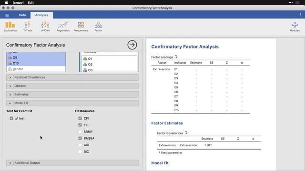Select O1 in the factor box
Viewport: 305px width, 171px height.
click(x=109, y=59)
